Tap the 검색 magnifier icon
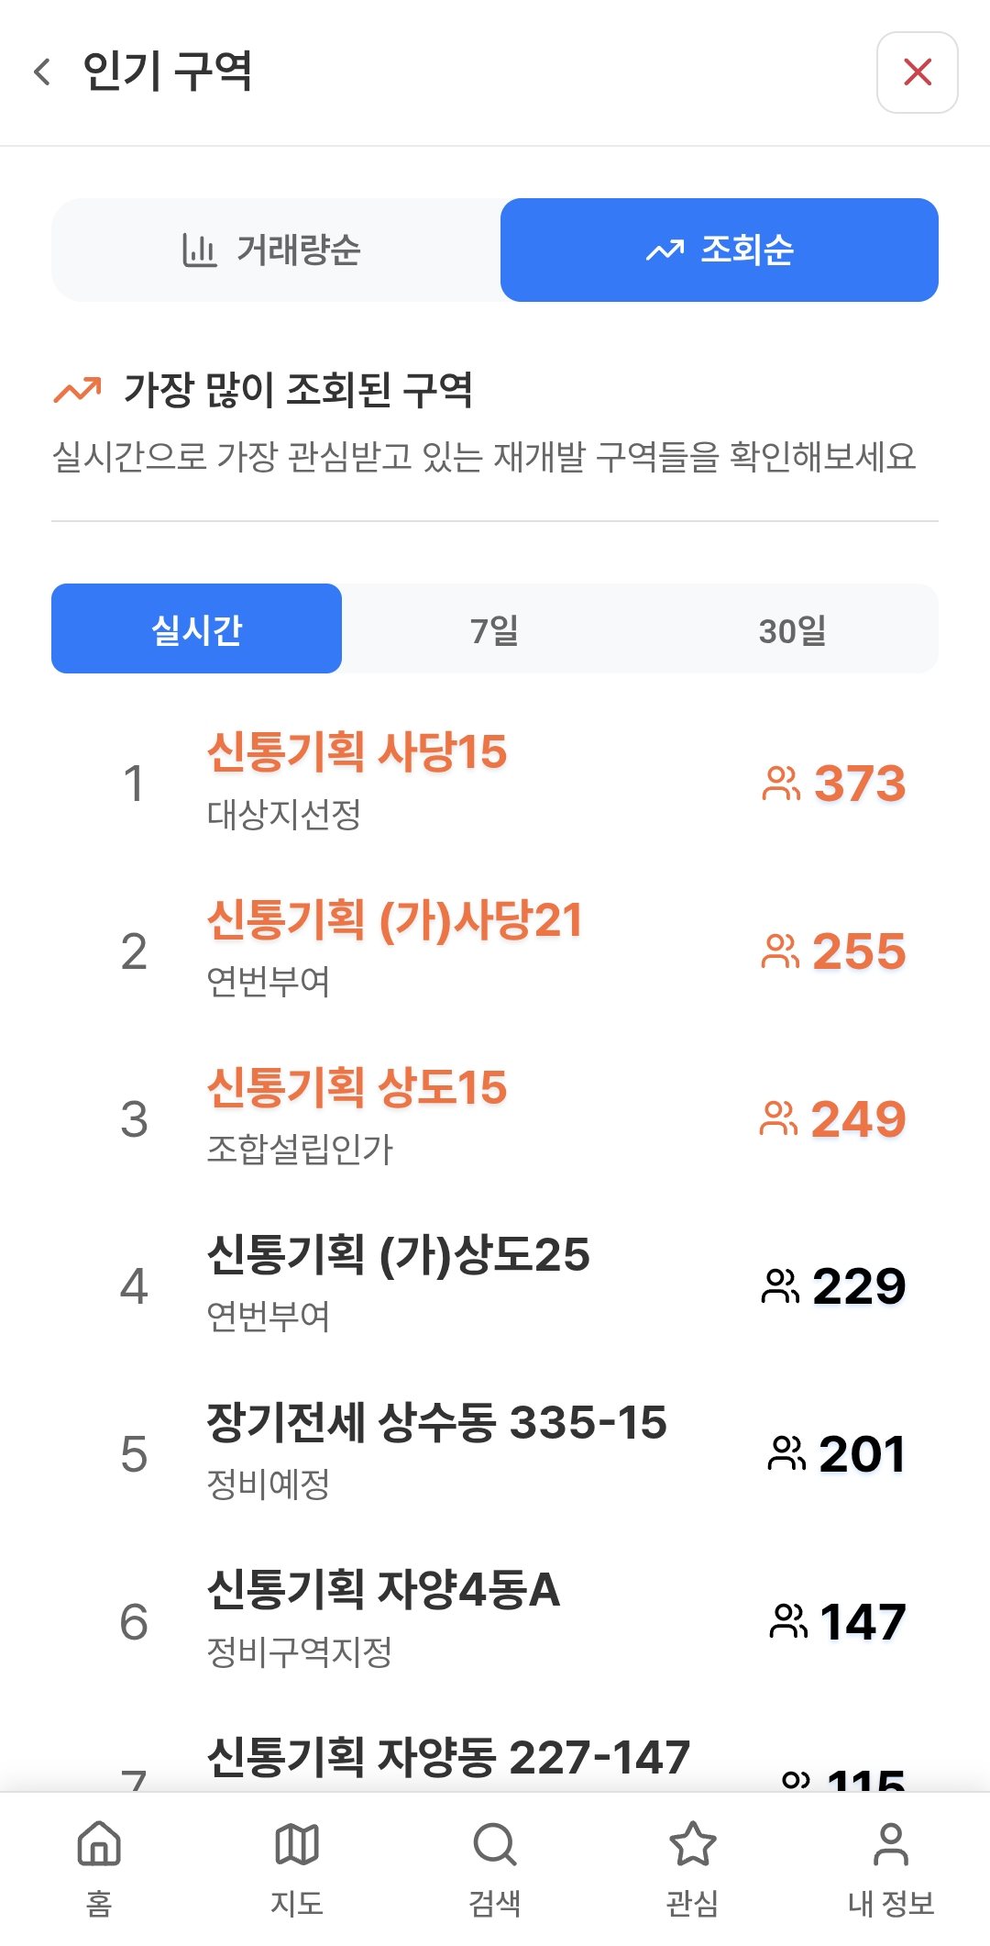The height and width of the screenshot is (1946, 990). pyautogui.click(x=495, y=1844)
